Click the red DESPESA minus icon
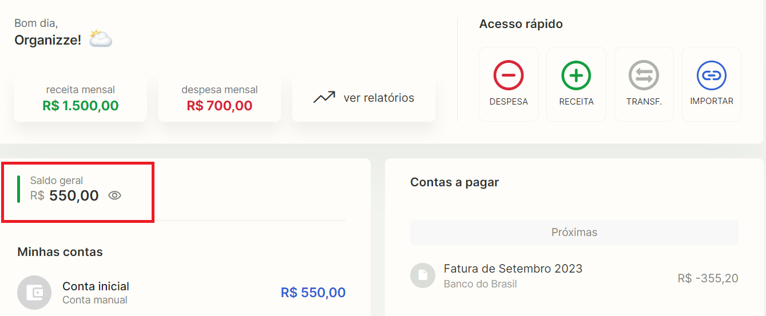Screen dimensions: 766x316 pyautogui.click(x=508, y=75)
